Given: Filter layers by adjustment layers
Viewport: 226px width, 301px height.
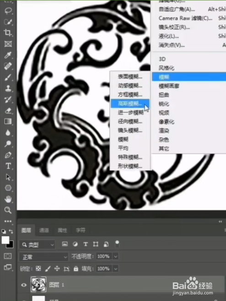Looking at the screenshot, I should (75, 244).
